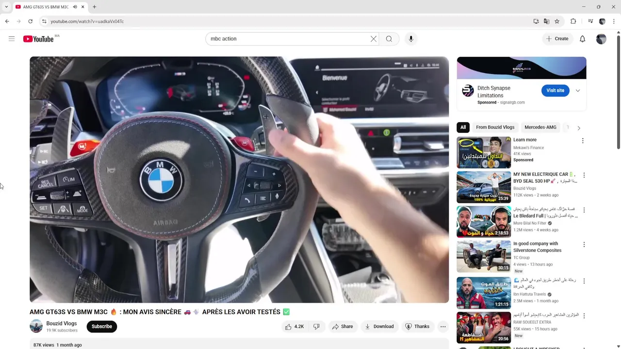Click the Create button
This screenshot has height=349, width=621.
557,39
